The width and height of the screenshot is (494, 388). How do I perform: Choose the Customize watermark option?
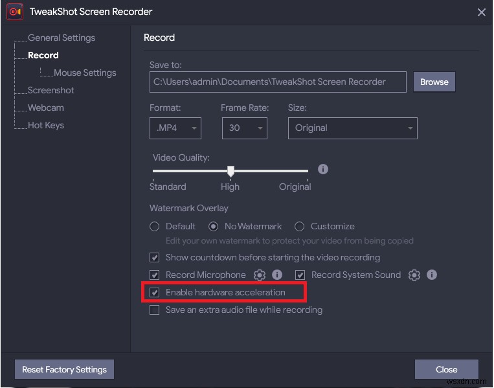click(x=299, y=227)
